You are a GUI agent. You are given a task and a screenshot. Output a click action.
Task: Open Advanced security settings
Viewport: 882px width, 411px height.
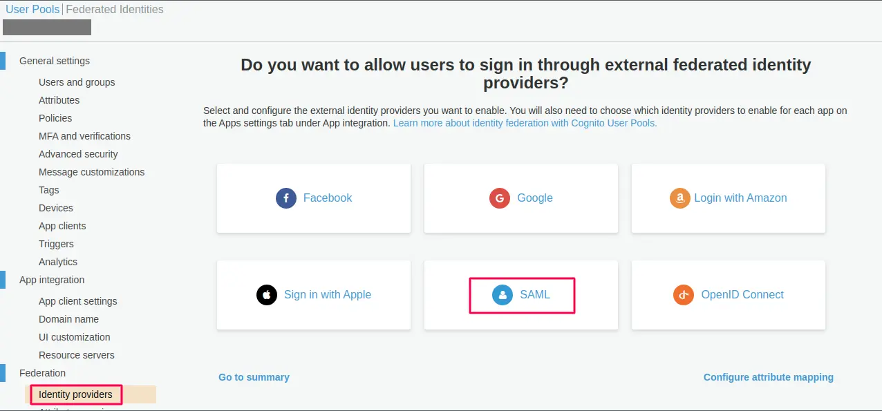[x=77, y=154]
